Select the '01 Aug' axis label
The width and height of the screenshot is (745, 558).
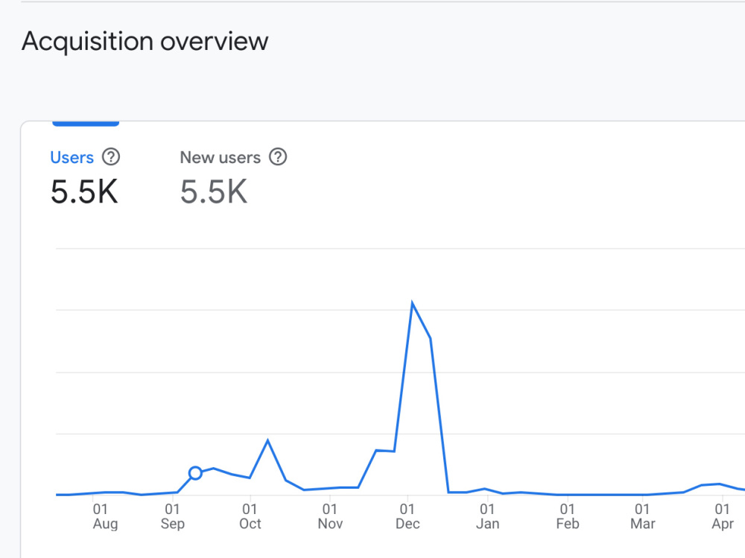click(104, 516)
